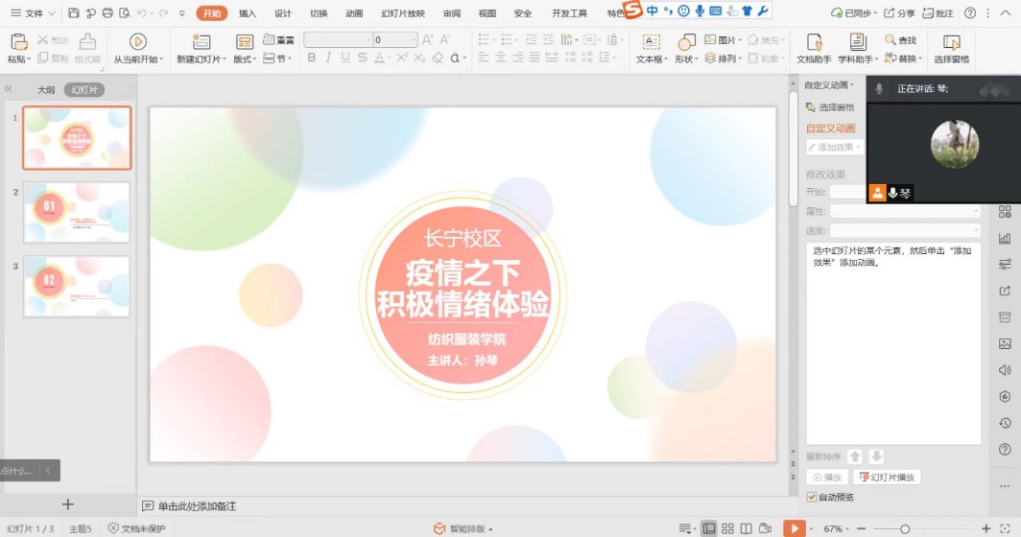Open reading view from status bar
The width and height of the screenshot is (1021, 537).
click(746, 528)
